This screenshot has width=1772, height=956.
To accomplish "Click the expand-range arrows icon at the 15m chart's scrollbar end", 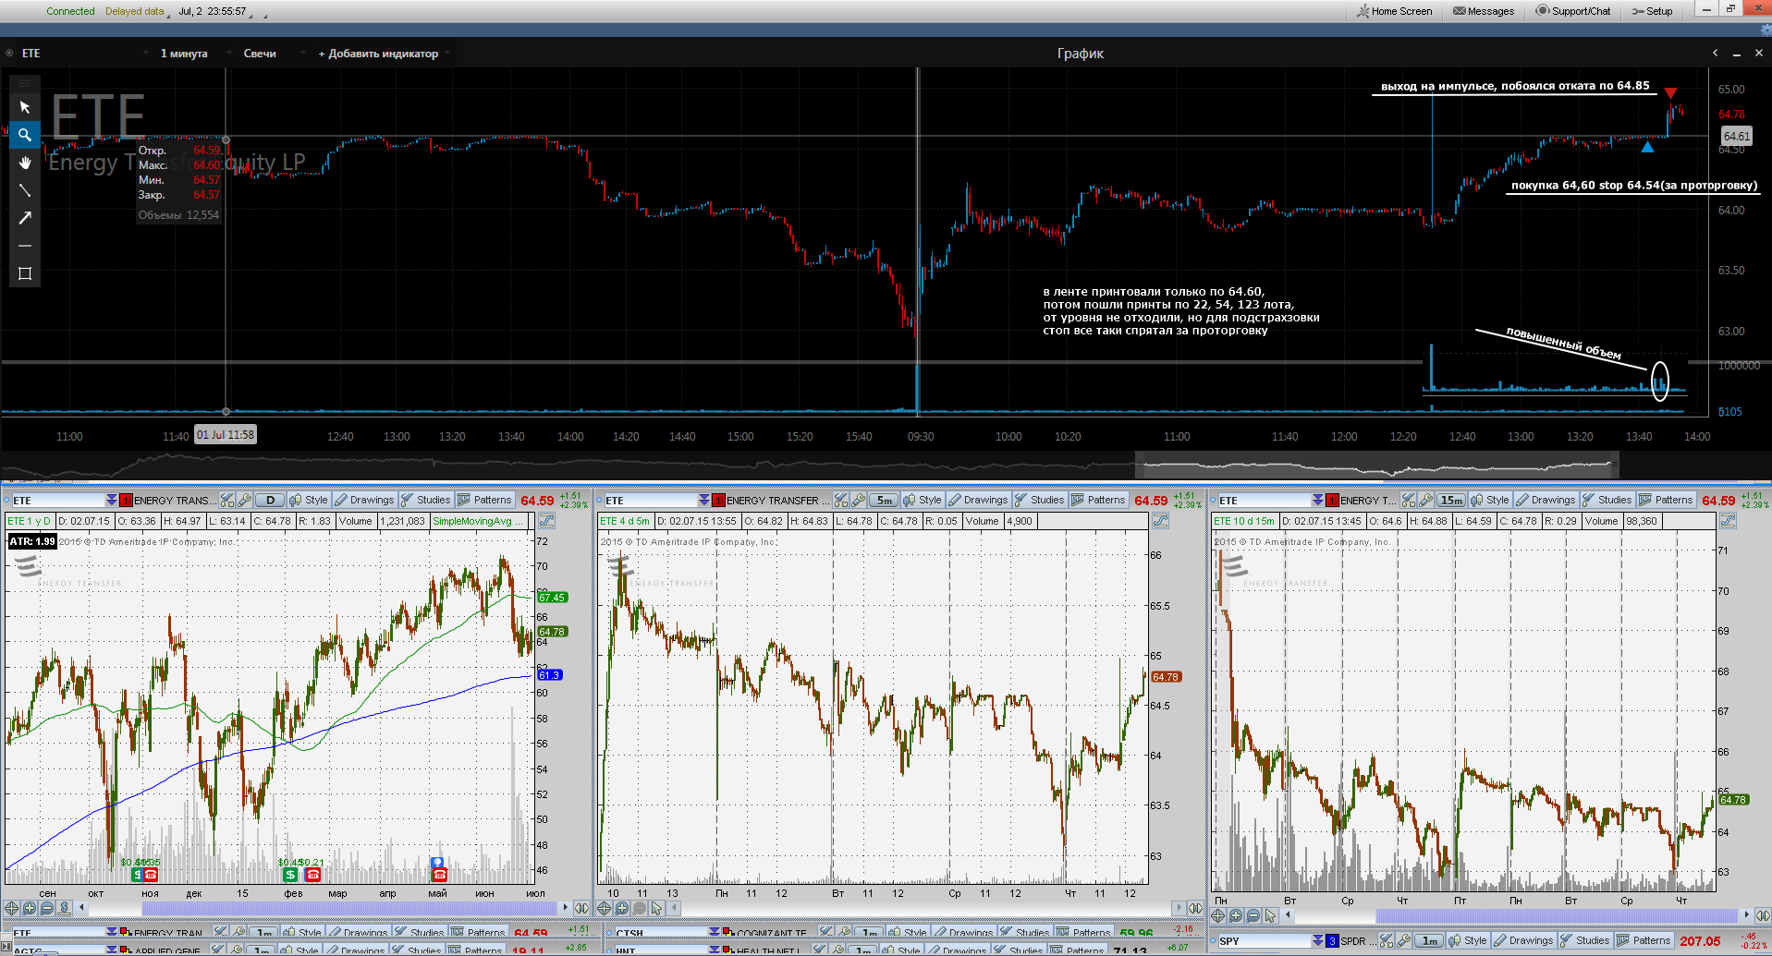I will point(1762,915).
